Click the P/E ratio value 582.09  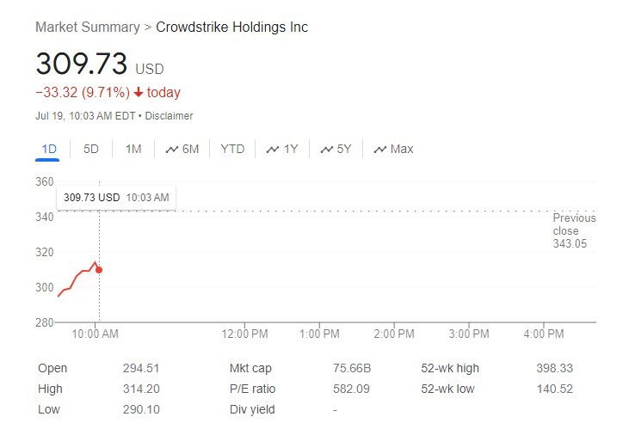351,389
